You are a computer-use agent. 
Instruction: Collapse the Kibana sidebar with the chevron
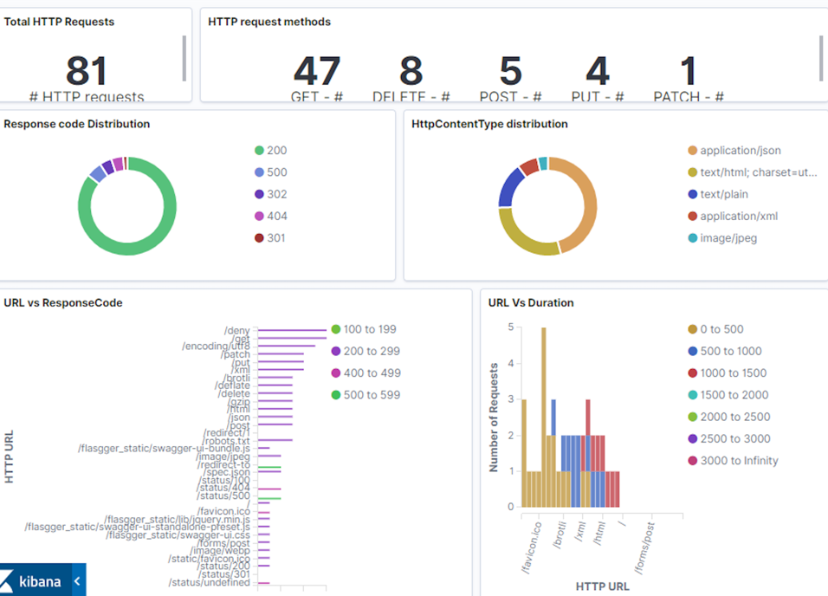pos(78,581)
